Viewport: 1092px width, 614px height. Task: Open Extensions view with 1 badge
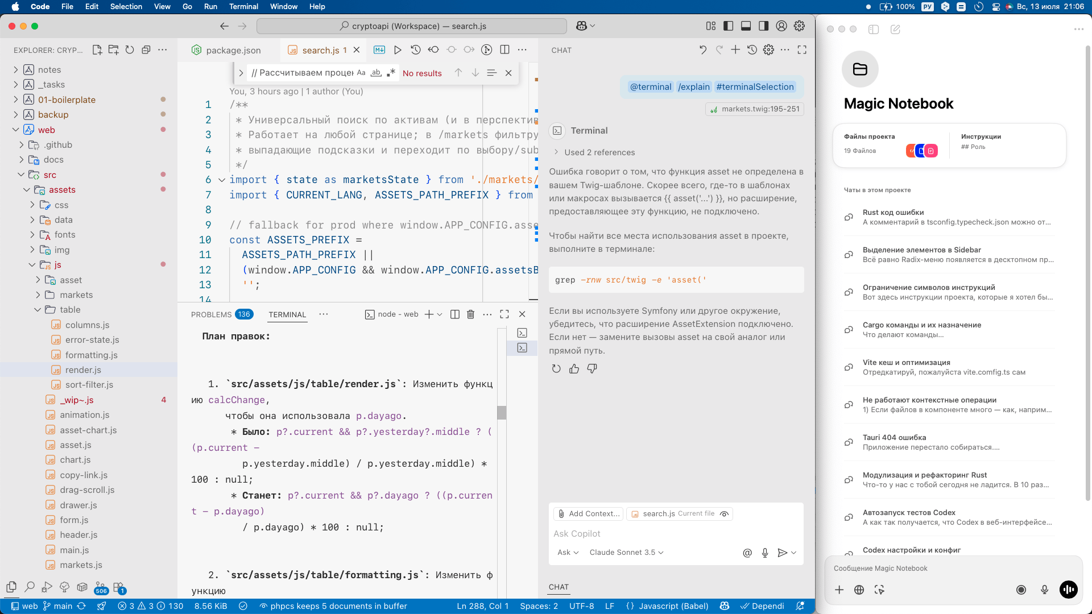point(119,587)
